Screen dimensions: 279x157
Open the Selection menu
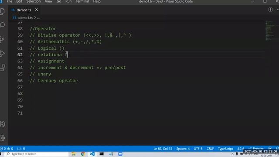point(34,1)
